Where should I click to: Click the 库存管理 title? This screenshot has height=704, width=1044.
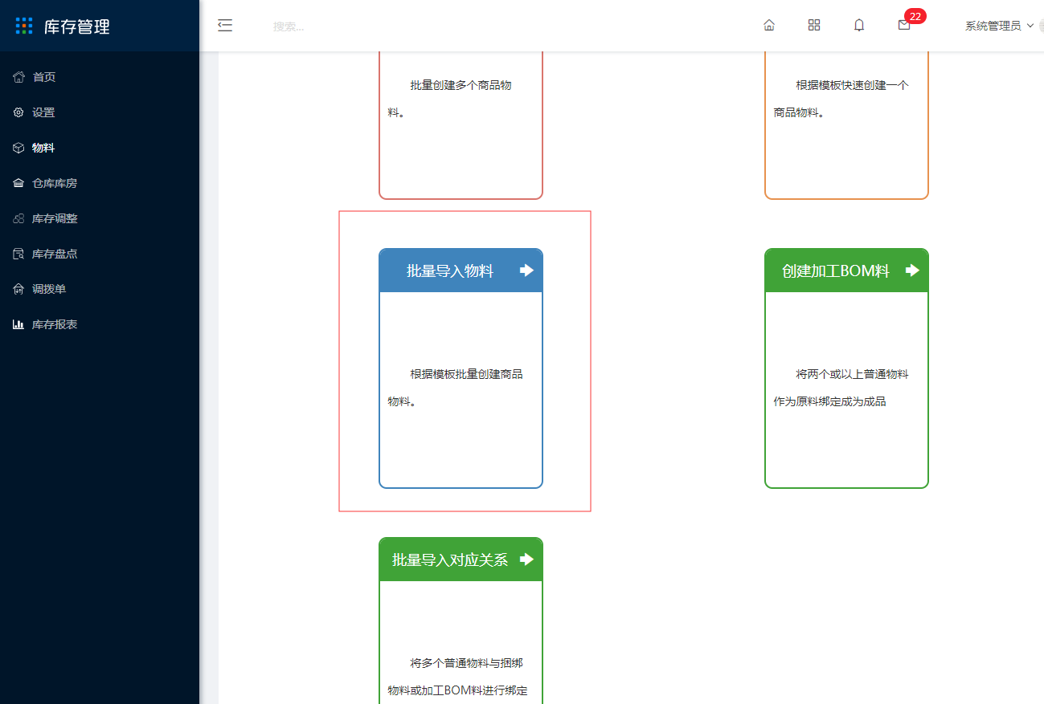[x=77, y=26]
